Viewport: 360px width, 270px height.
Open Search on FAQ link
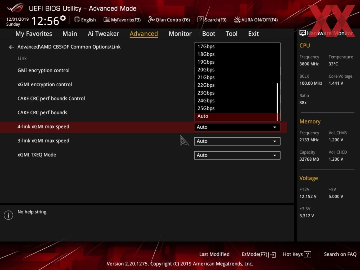[340, 254]
